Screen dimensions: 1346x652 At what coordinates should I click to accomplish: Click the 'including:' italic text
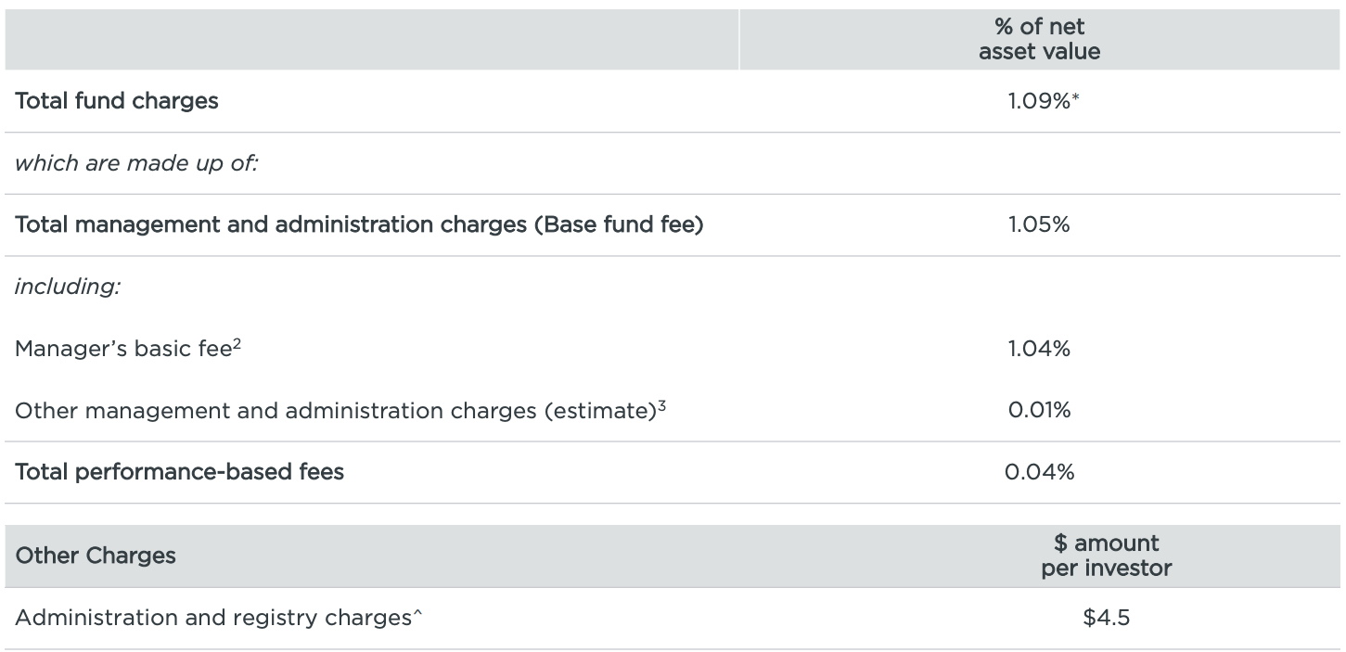tap(68, 287)
